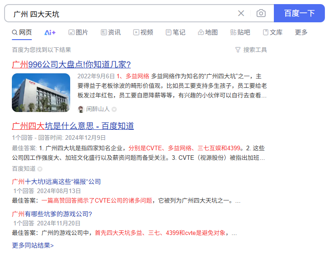Expand arrow next to 闲醉山人
The height and width of the screenshot is (255, 329).
coord(114,109)
